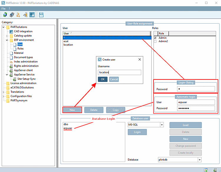Image resolution: width=221 pixels, height=172 pixels.
Task: Click the refresh globe toolbar icon
Action: pos(5,15)
